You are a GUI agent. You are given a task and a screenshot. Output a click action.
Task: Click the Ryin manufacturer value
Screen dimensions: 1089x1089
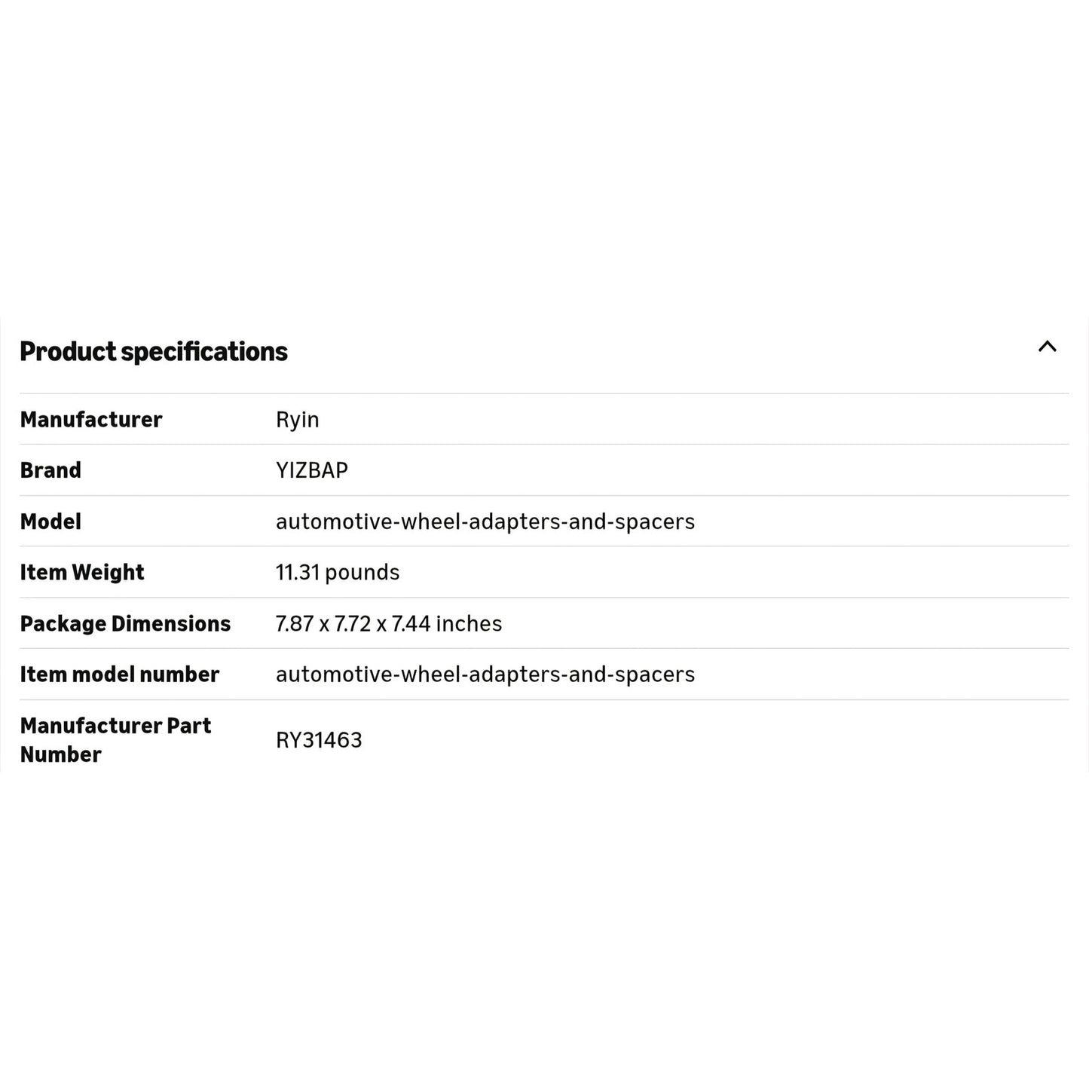(x=297, y=420)
